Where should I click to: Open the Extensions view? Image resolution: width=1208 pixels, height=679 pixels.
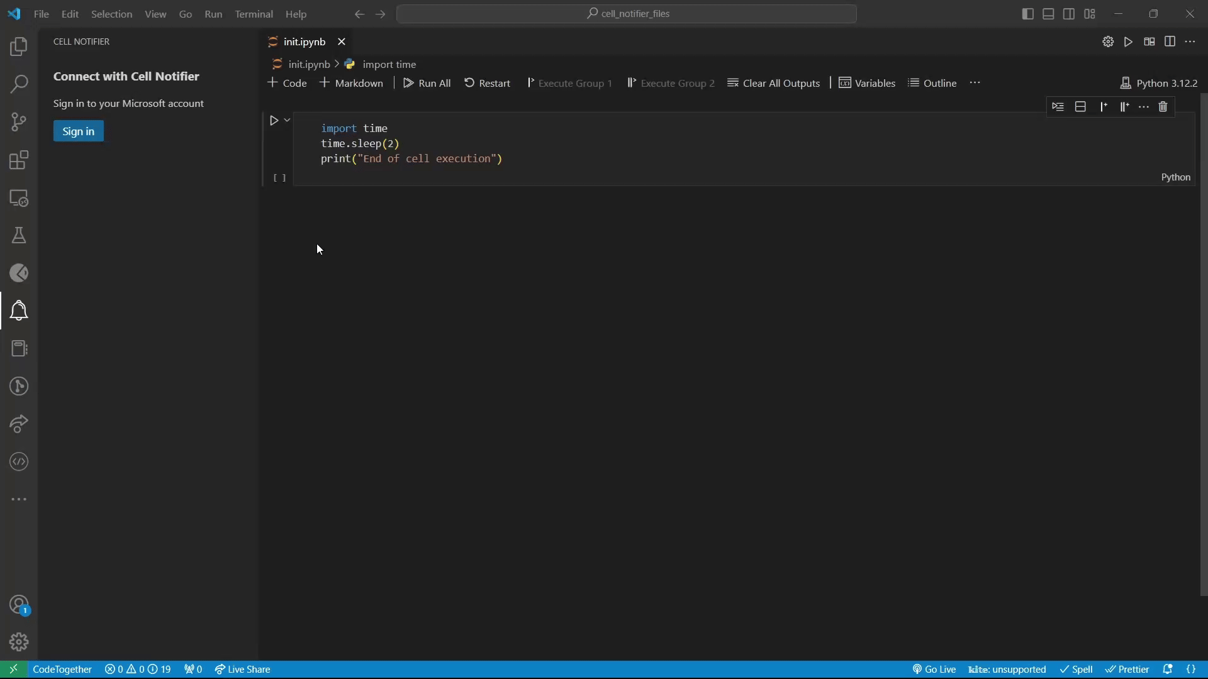(19, 160)
